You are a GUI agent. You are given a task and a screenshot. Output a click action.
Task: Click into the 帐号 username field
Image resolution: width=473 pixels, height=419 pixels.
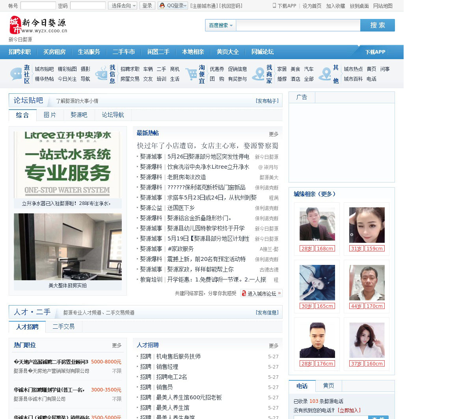[x=38, y=6]
